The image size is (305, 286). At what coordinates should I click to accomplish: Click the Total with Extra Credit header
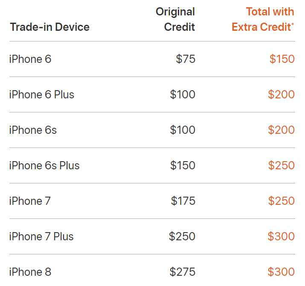(x=263, y=19)
